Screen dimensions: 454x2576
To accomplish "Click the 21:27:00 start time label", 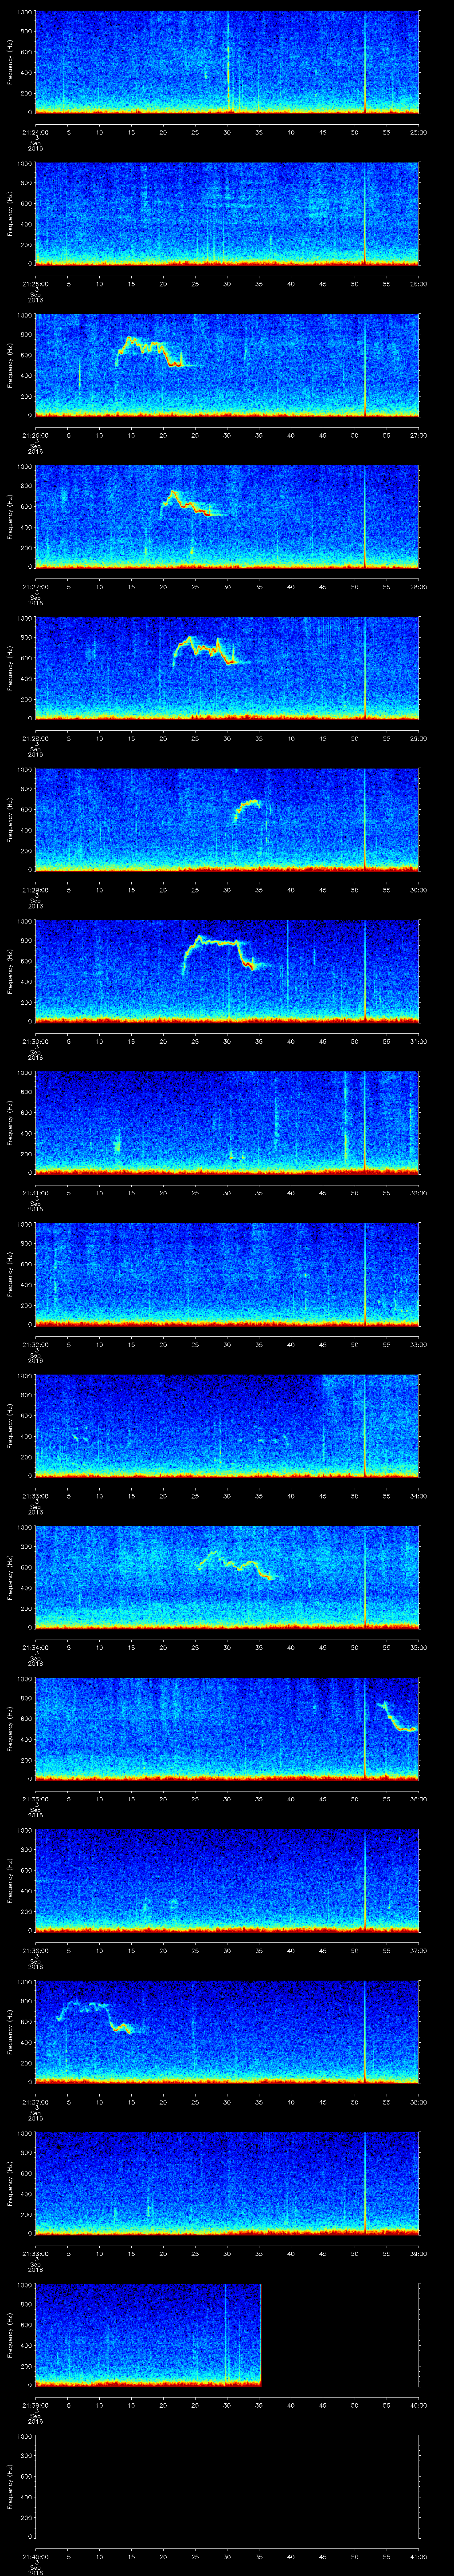I will 35,586.
